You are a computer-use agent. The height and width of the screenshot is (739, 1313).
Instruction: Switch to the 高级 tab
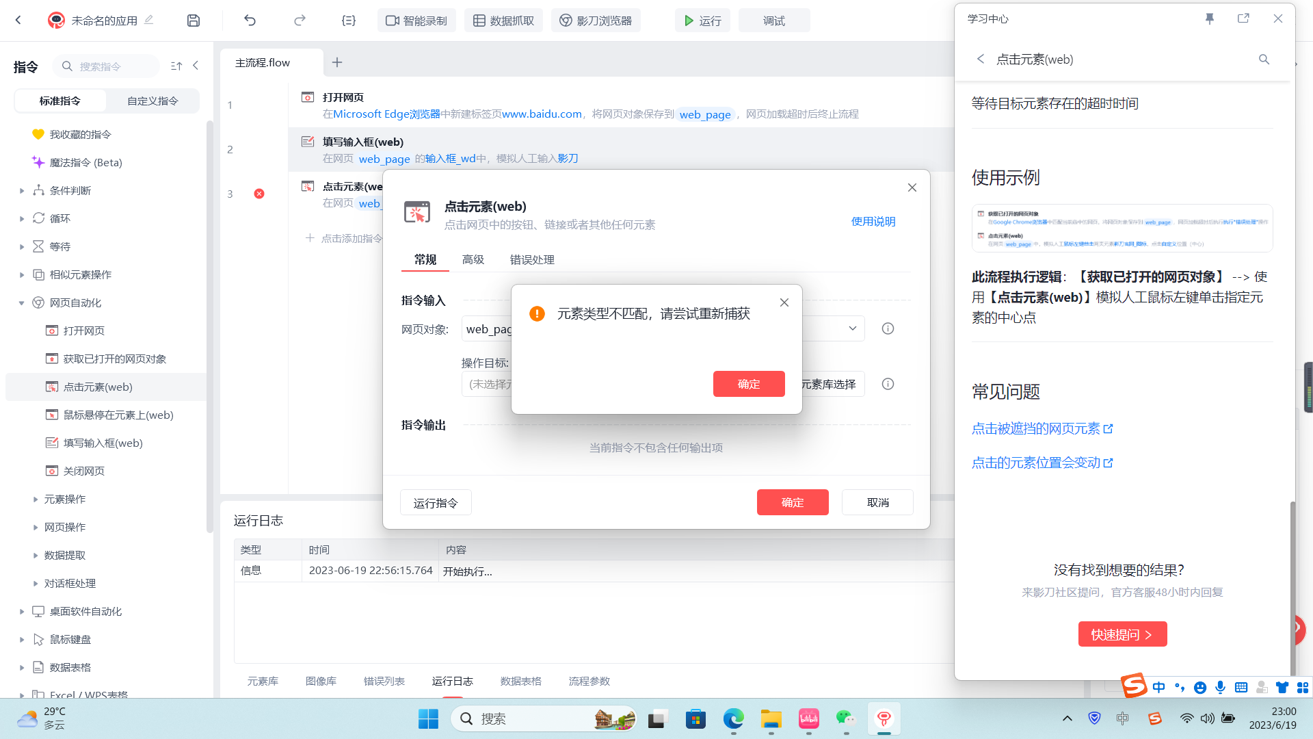click(x=473, y=259)
